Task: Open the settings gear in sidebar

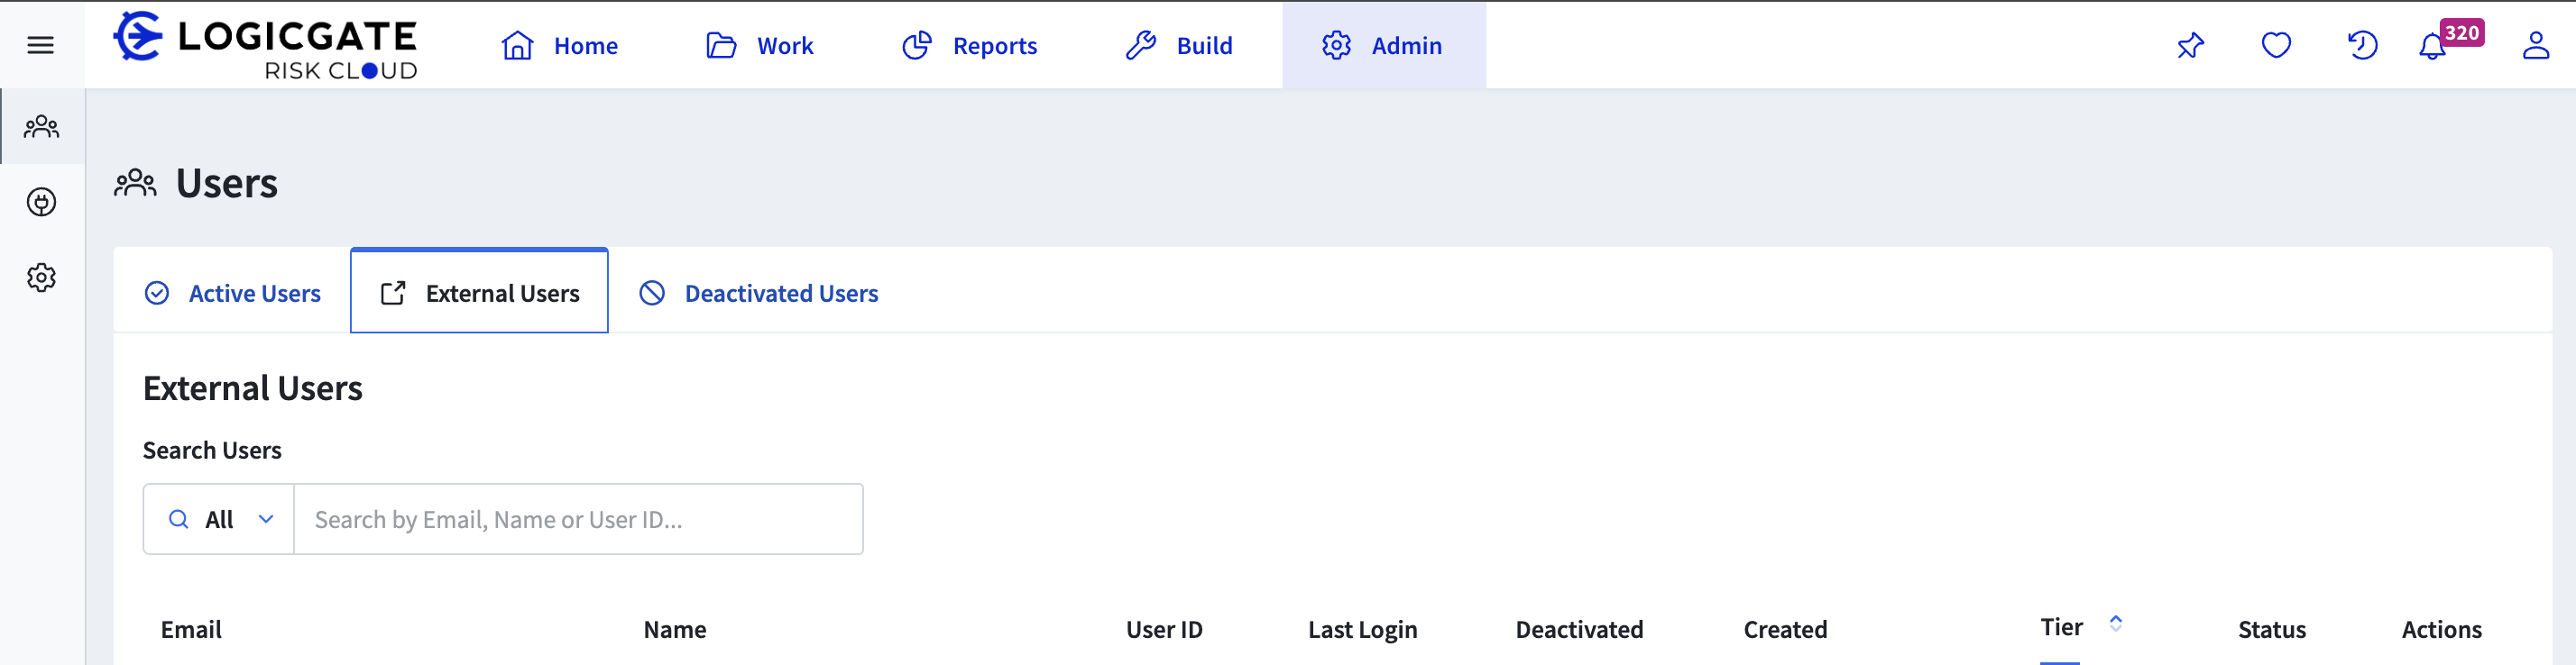Action: 42,278
